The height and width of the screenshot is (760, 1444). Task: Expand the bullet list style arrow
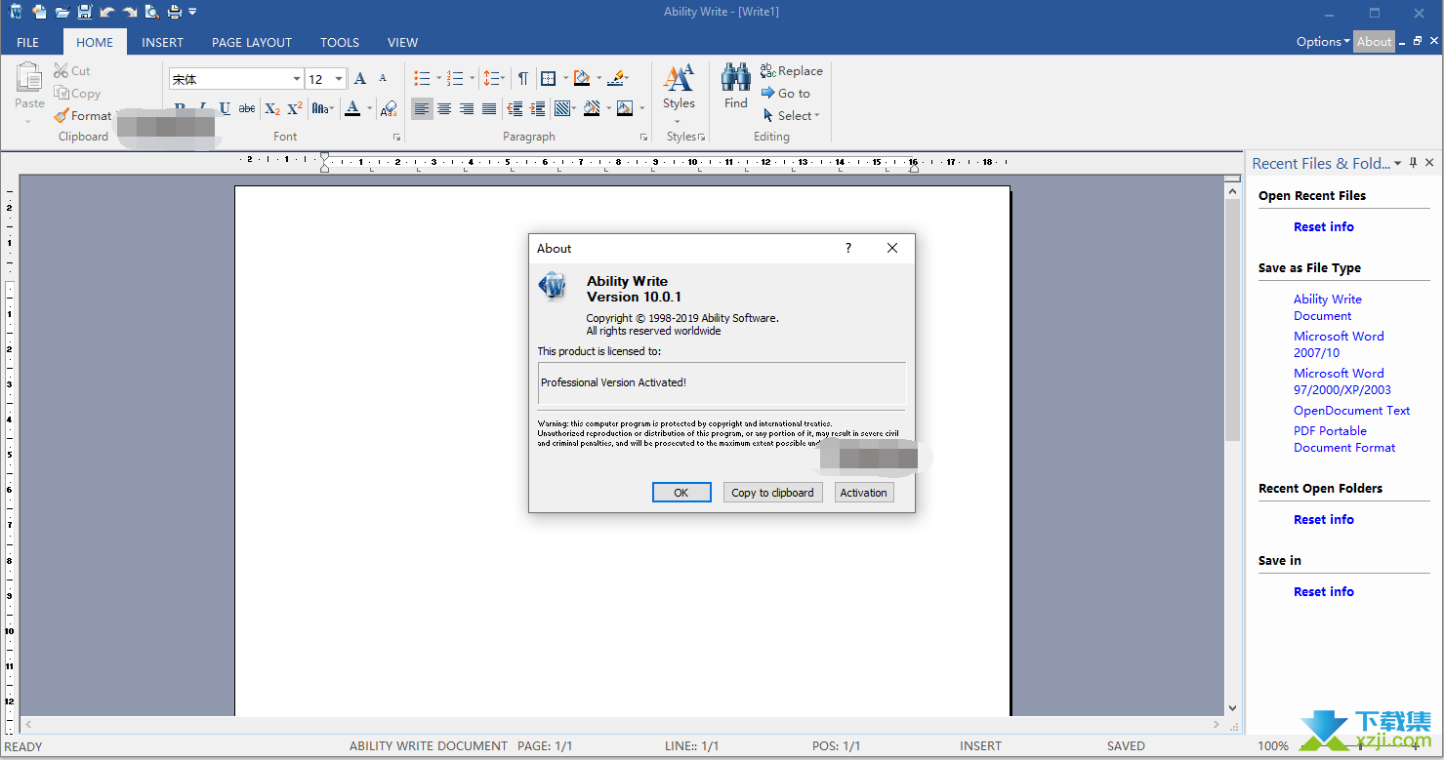click(x=438, y=79)
